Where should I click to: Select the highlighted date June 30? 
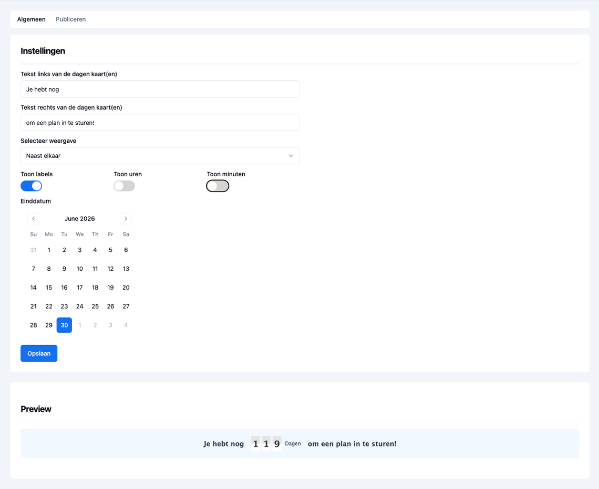[x=64, y=325]
